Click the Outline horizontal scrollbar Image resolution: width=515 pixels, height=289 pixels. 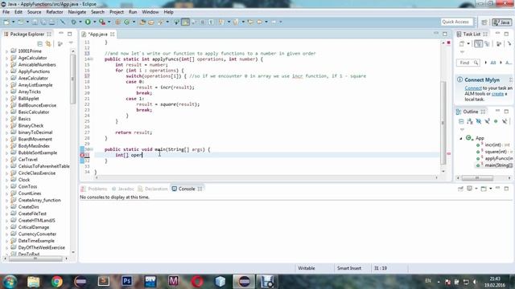pos(477,178)
